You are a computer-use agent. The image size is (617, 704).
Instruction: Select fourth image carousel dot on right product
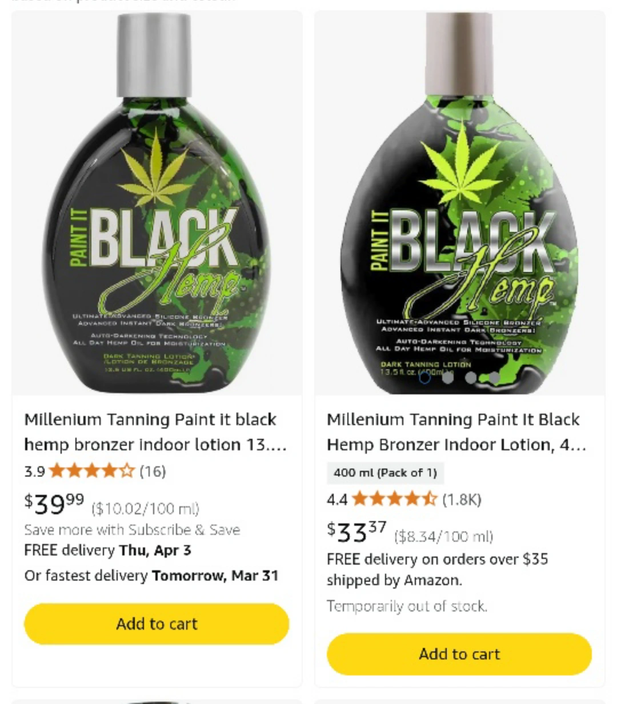494,377
